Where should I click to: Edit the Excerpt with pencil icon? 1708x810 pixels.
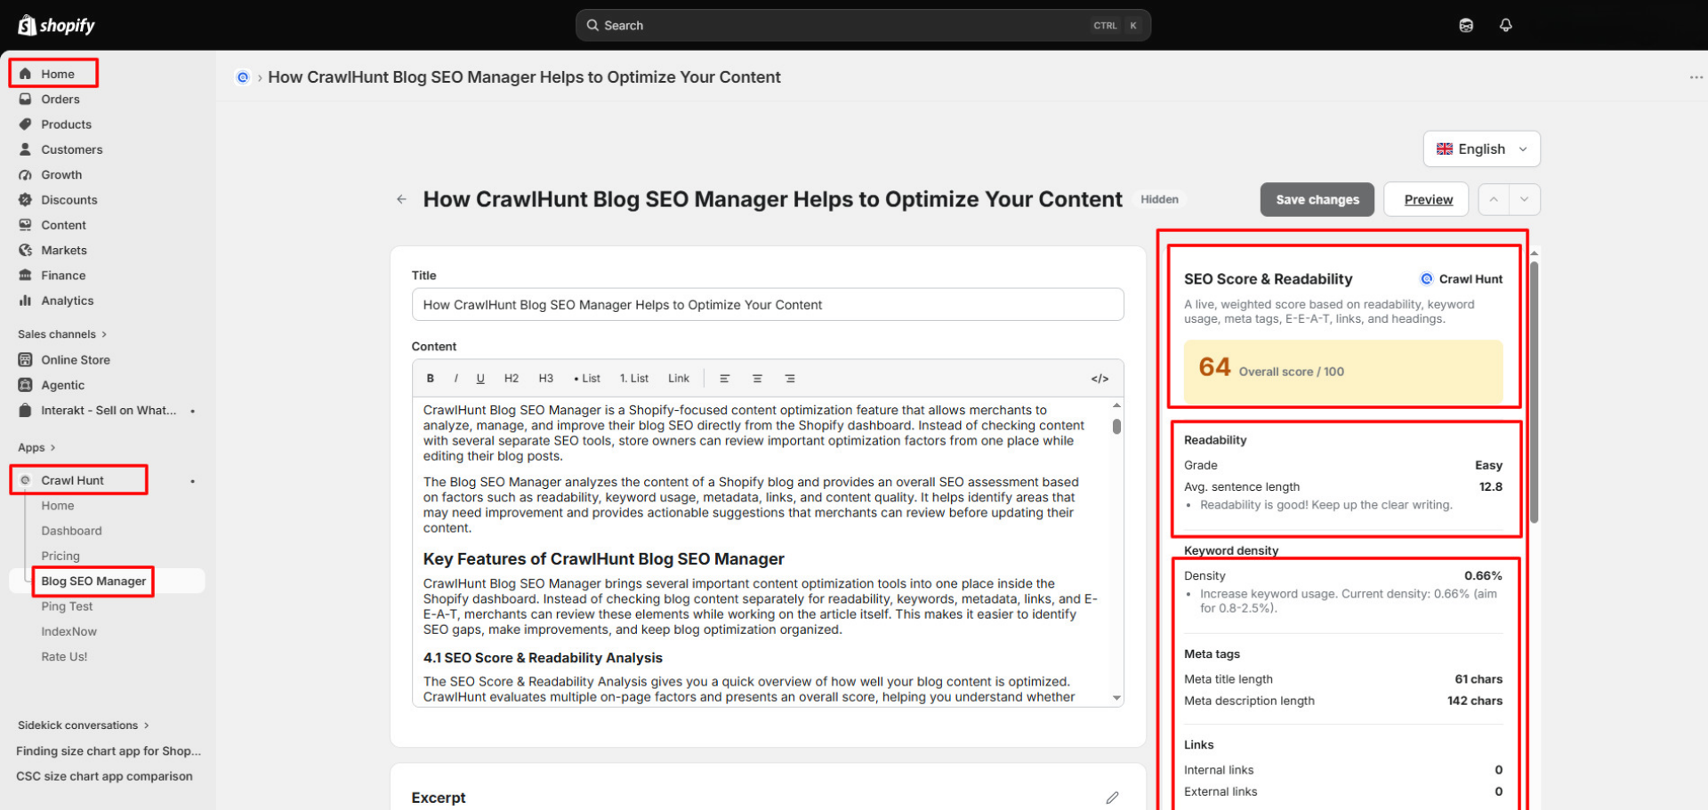tap(1112, 798)
